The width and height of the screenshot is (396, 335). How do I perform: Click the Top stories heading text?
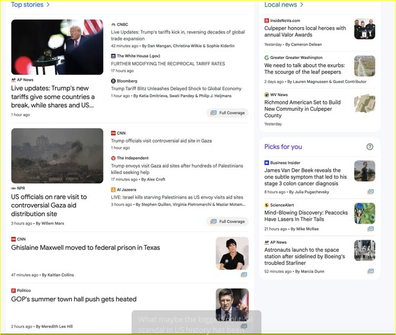(x=27, y=5)
